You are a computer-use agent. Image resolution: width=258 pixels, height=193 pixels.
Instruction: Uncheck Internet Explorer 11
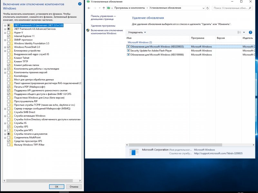pyautogui.click(x=9, y=36)
